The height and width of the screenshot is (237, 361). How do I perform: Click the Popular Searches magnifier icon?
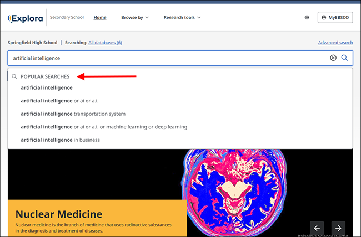(x=14, y=76)
